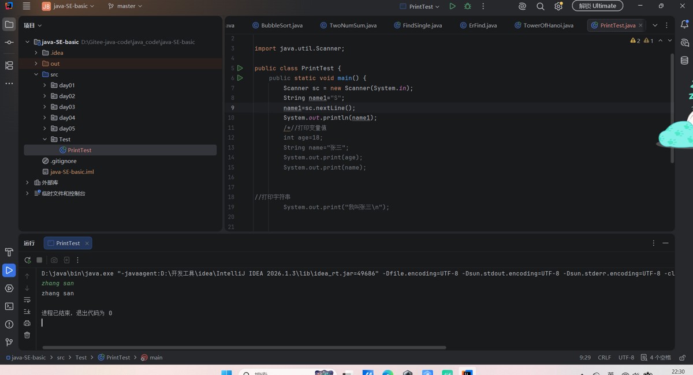Open the Problems tool window
693x375 pixels.
pyautogui.click(x=9, y=324)
